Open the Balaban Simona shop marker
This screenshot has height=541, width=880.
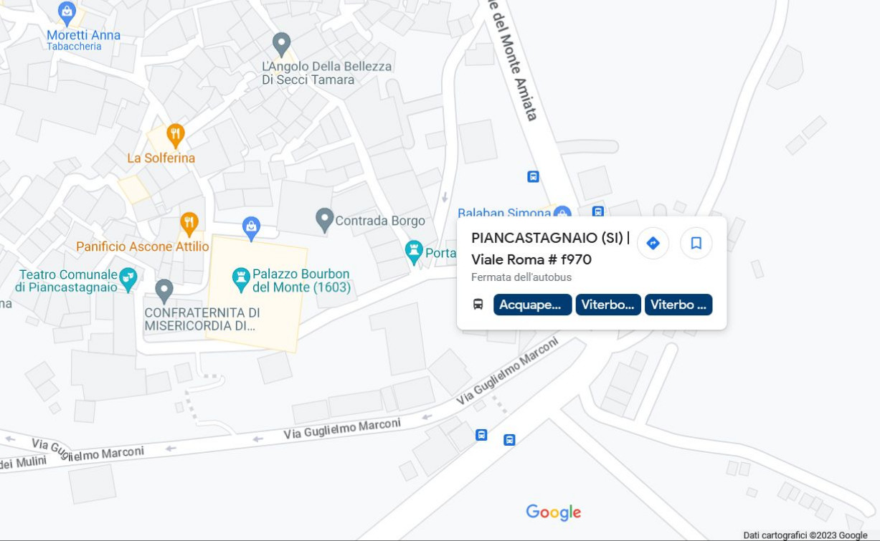562,212
